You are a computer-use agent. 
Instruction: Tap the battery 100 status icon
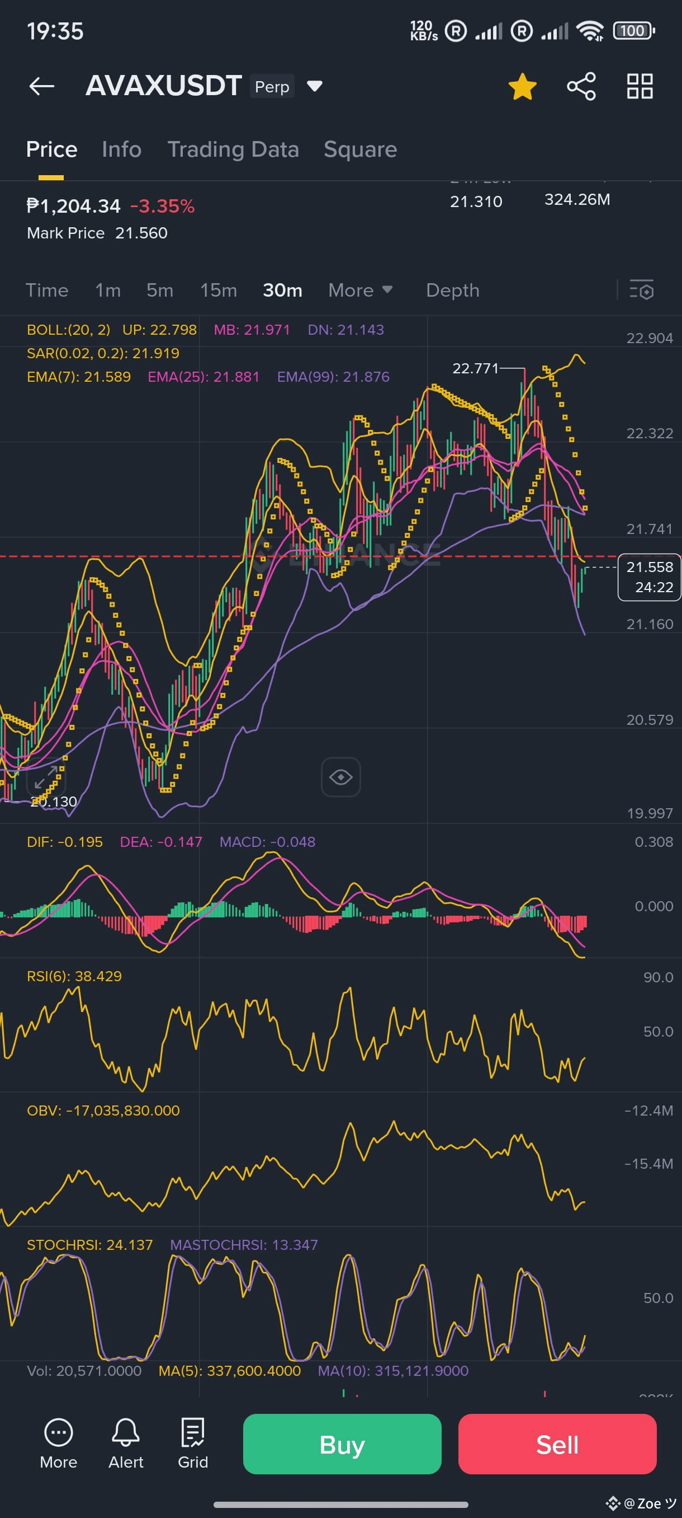tap(634, 31)
